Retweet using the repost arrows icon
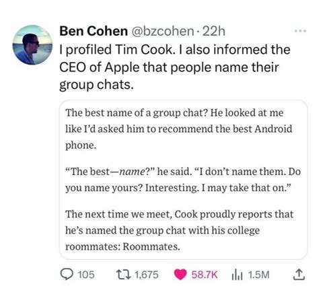Image resolution: width=319 pixels, height=305 pixels. pyautogui.click(x=123, y=275)
